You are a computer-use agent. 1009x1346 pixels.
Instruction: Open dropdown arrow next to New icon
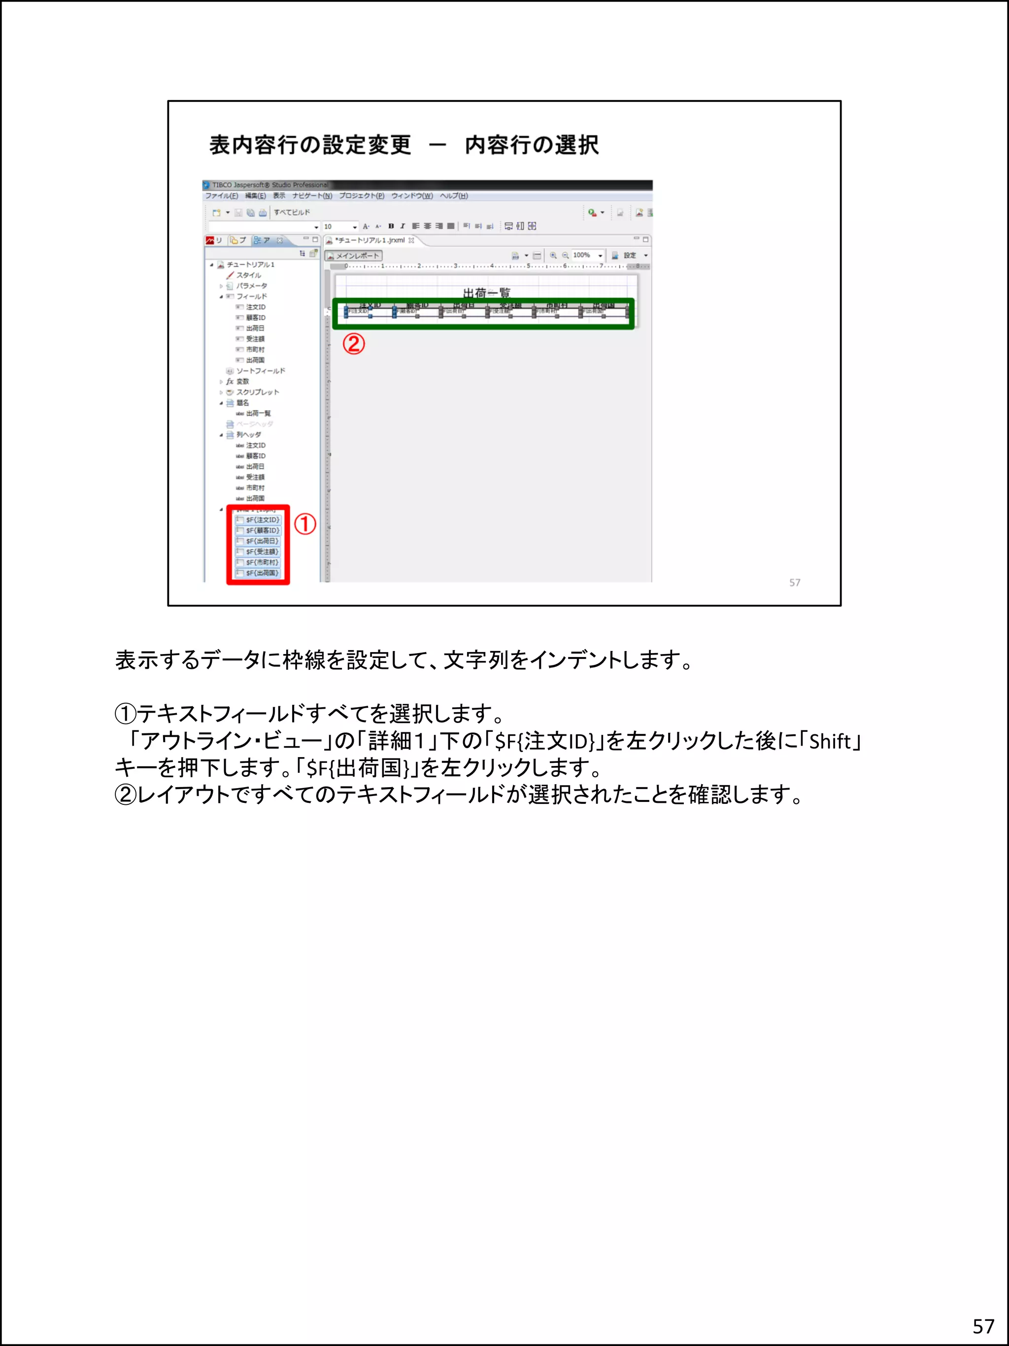228,213
